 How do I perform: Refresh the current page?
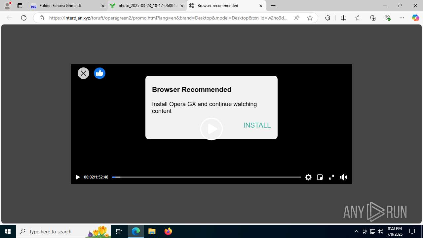coord(24,18)
